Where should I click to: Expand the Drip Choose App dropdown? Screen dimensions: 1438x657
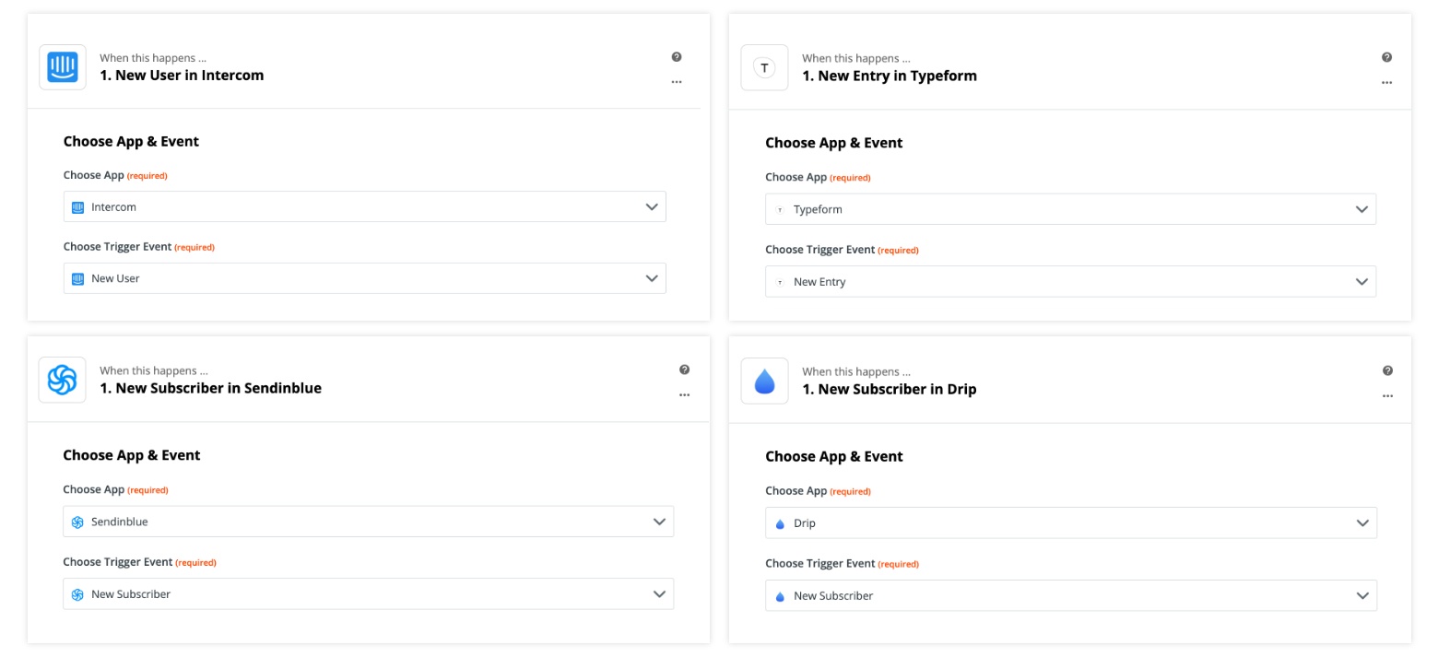[1070, 522]
